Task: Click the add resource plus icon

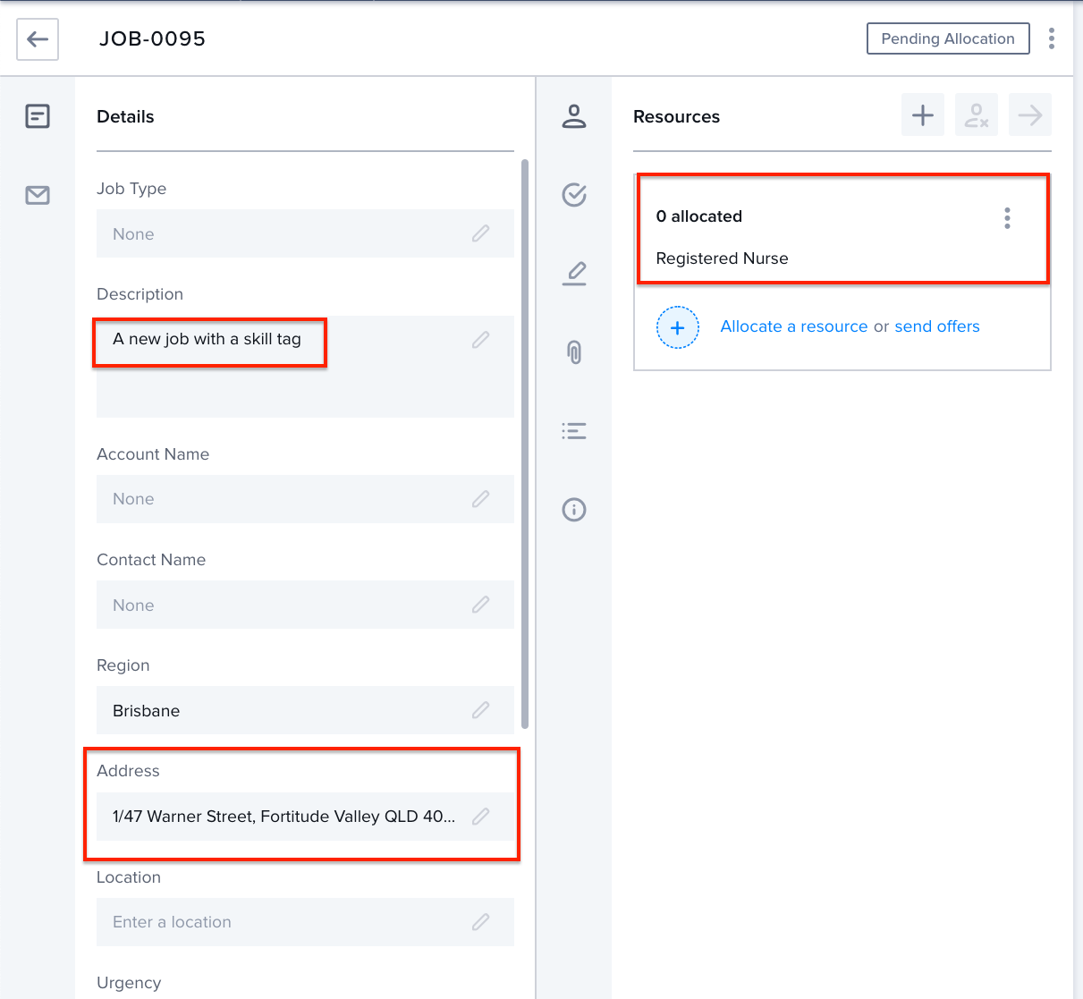Action: click(x=922, y=114)
